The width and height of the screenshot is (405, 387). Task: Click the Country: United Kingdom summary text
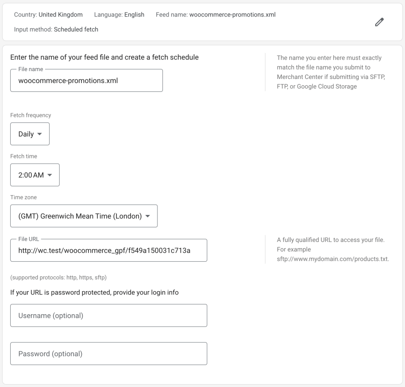48,14
